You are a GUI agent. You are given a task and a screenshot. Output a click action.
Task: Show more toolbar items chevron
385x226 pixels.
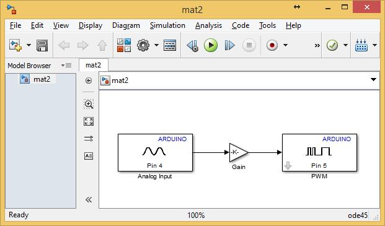coord(317,45)
